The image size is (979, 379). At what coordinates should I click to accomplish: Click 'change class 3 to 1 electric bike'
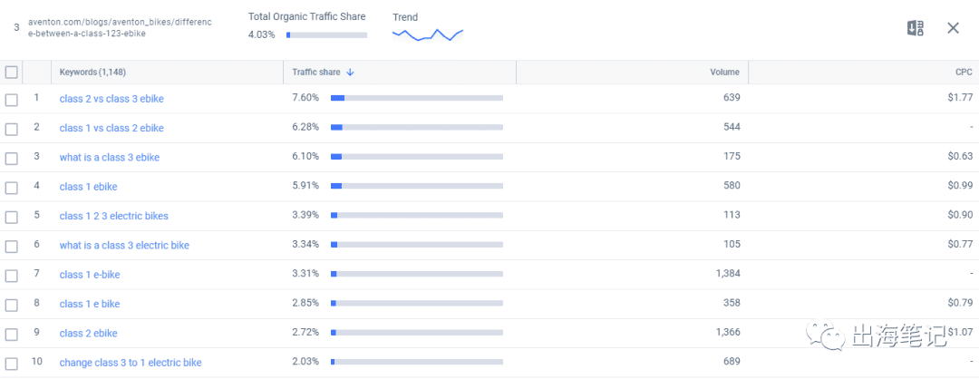pyautogui.click(x=131, y=363)
